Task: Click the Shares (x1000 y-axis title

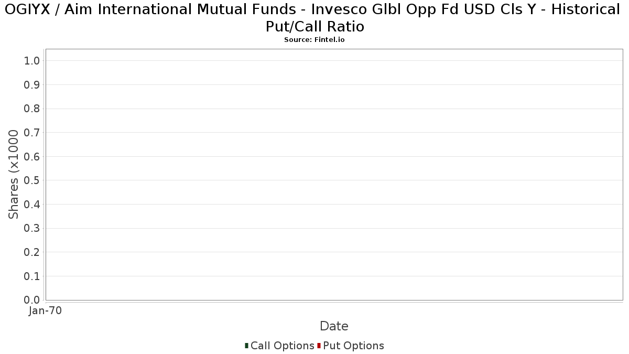Action: 14,175
